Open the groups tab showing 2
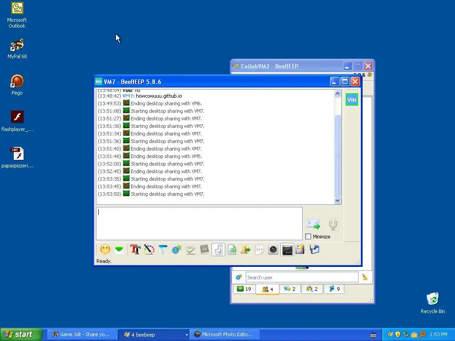The width and height of the screenshot is (455, 341). click(x=312, y=289)
